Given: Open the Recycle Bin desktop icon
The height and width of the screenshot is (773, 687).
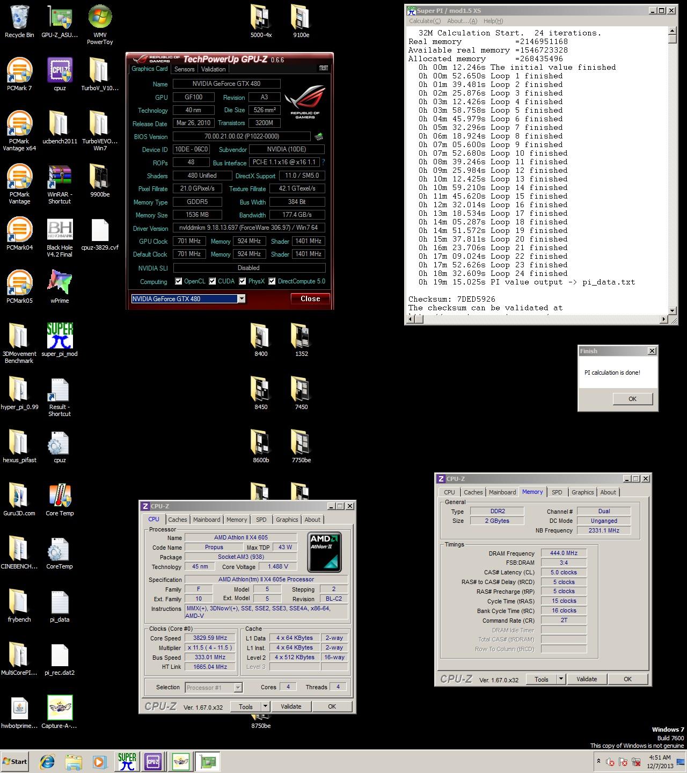Looking at the screenshot, I should point(19,21).
